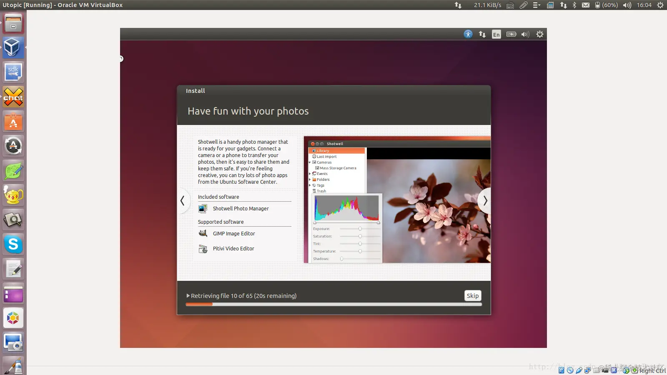Open the magnifier image viewer launcher icon

point(13,220)
